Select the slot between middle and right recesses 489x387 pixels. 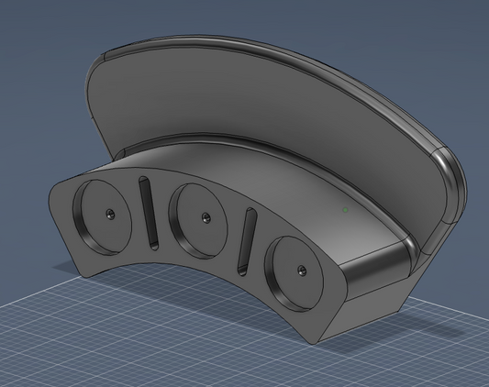[x=248, y=242]
